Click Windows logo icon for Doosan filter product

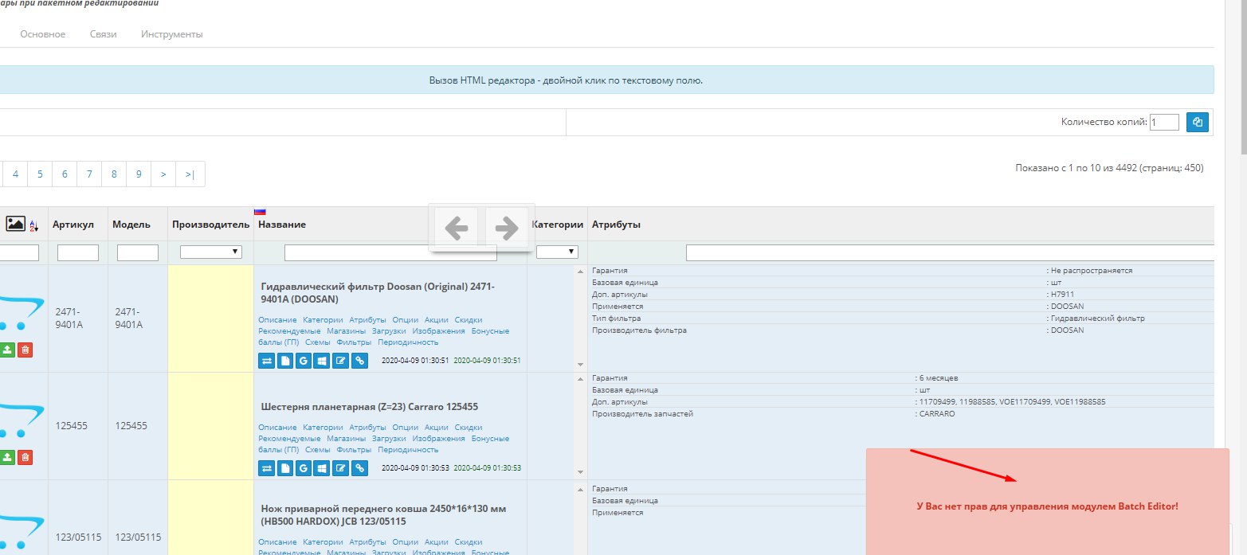coord(322,361)
